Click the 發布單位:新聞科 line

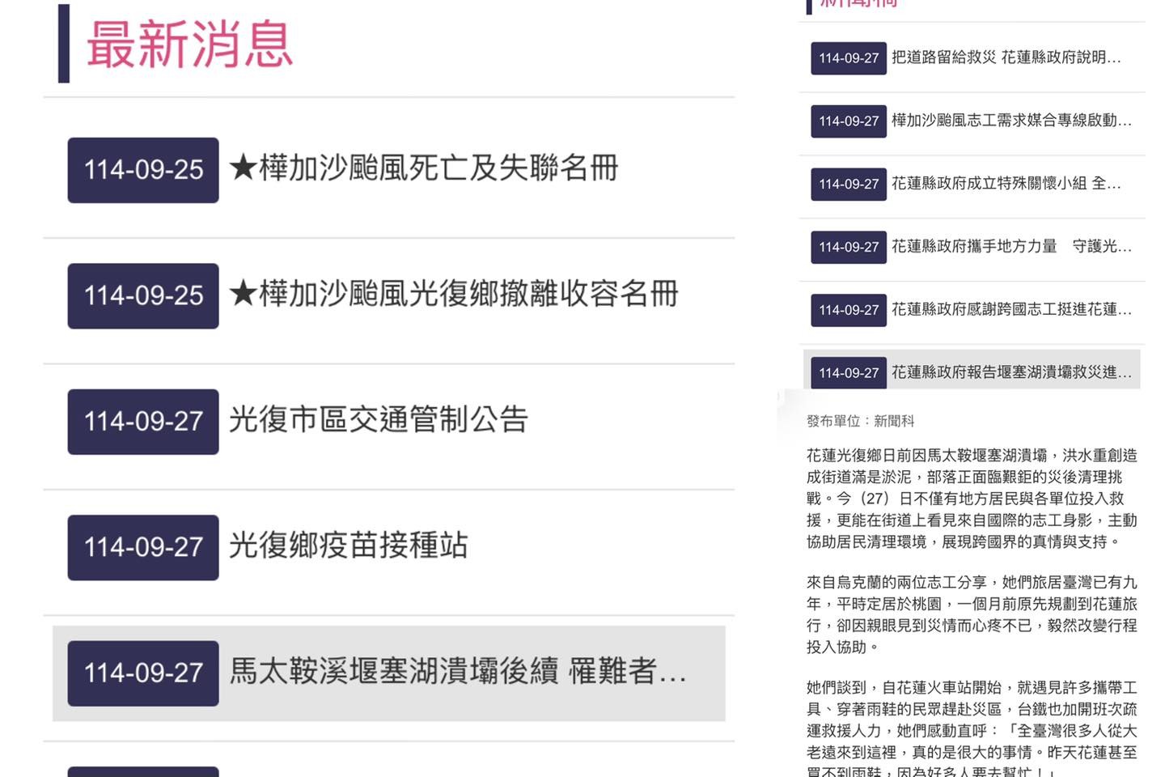pos(860,421)
